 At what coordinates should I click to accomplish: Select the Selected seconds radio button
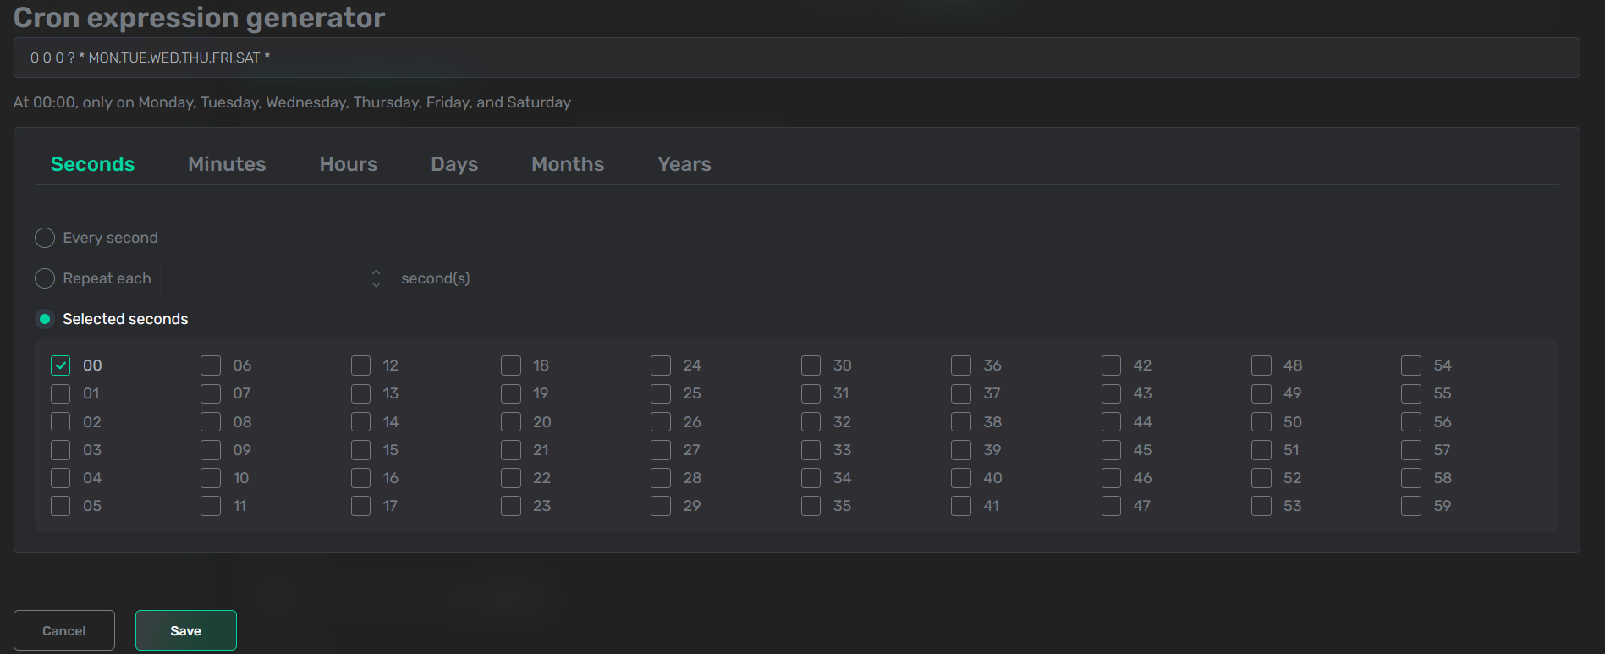pos(45,319)
